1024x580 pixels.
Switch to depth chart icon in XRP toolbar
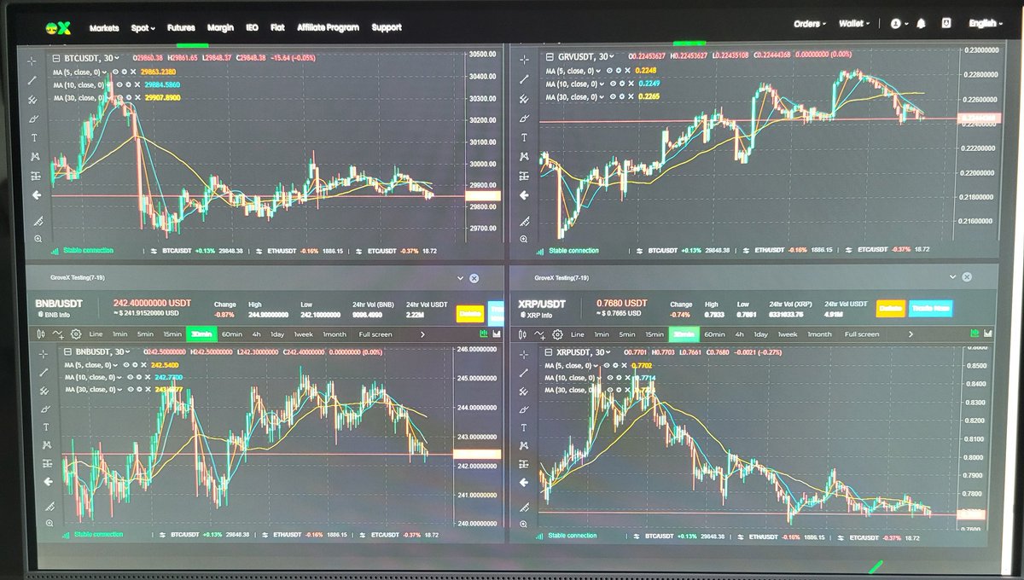point(988,333)
